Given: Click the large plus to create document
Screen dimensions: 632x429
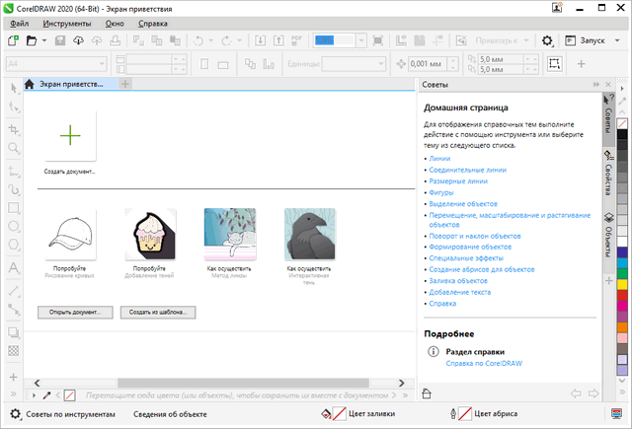Looking at the screenshot, I should click(x=70, y=136).
